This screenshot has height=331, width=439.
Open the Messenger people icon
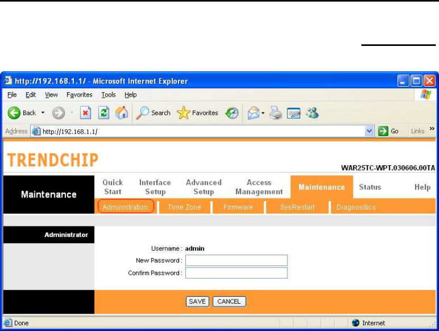pos(312,113)
